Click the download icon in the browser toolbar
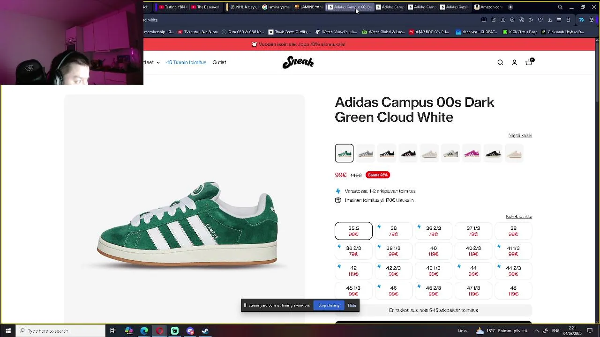 [x=550, y=20]
